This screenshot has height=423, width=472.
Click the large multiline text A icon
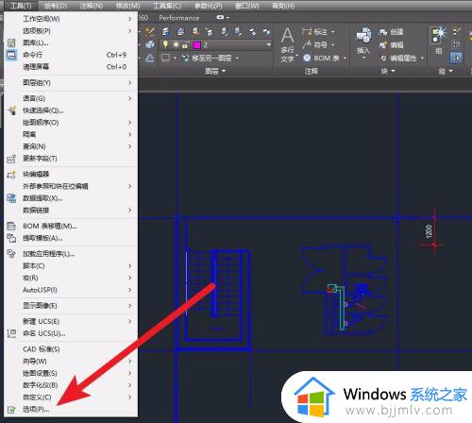pos(287,35)
